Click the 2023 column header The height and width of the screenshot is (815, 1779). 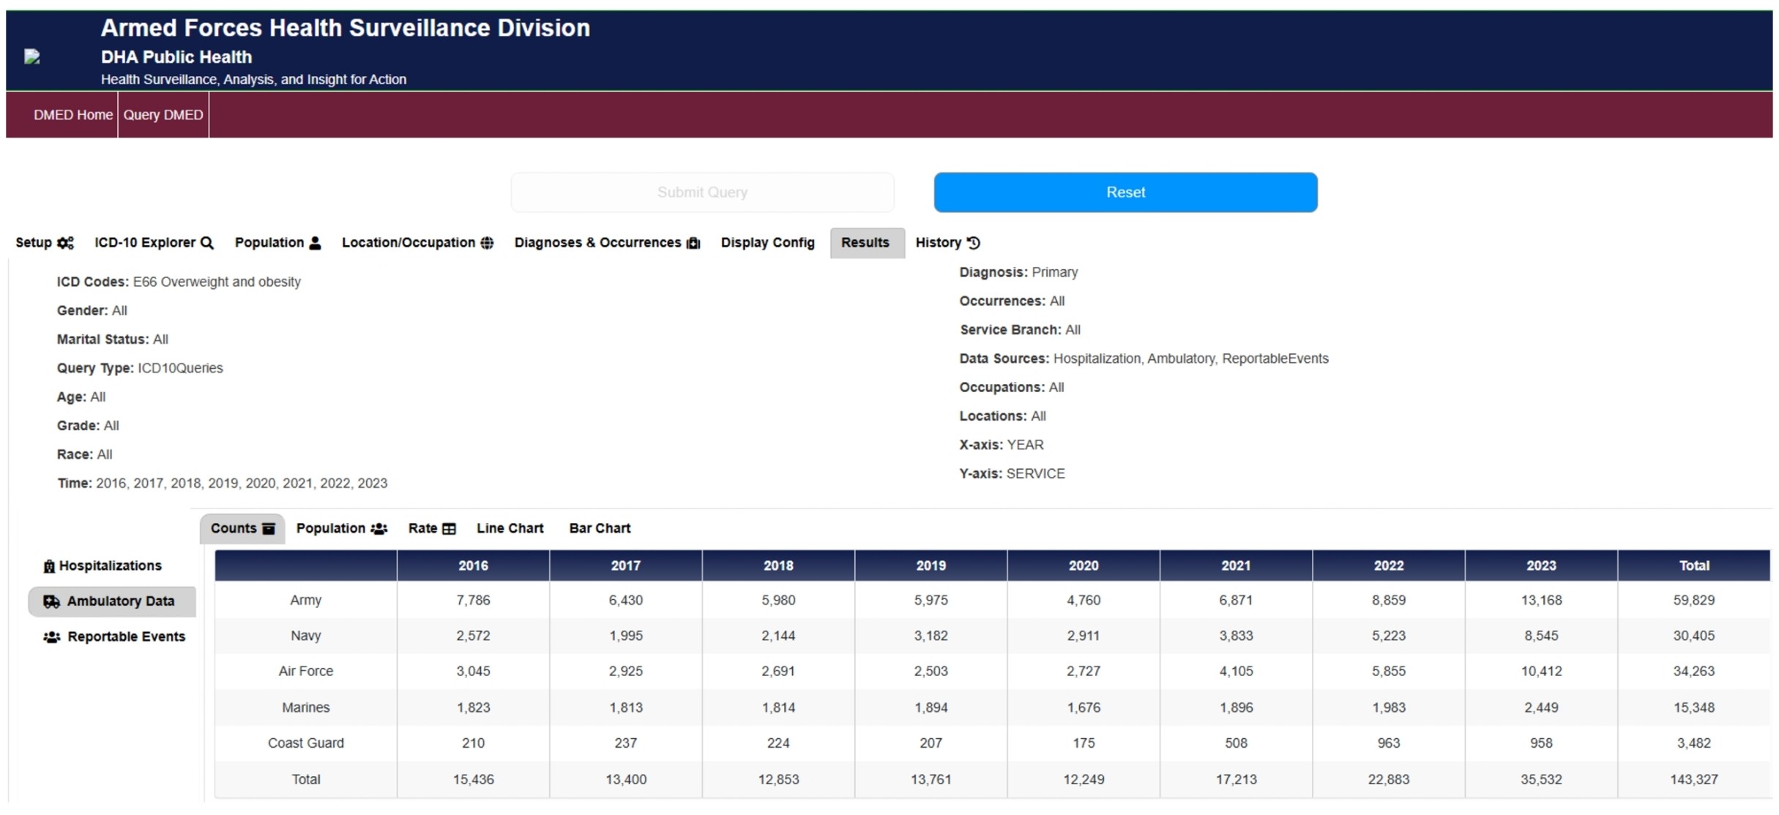coord(1540,566)
